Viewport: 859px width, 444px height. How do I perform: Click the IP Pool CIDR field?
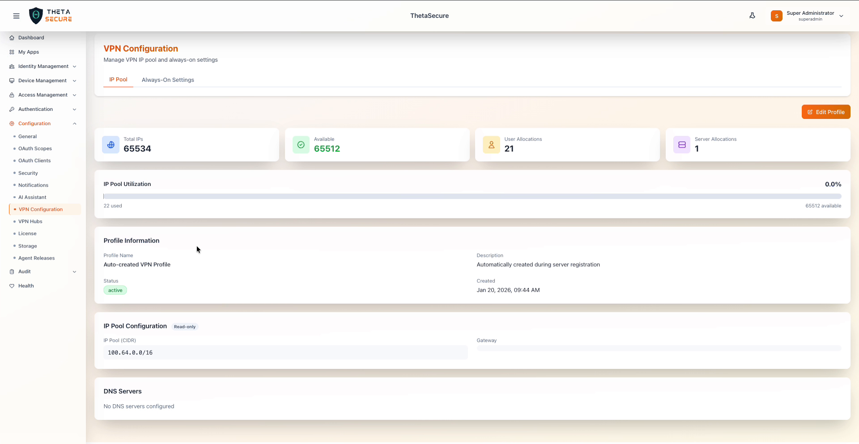pyautogui.click(x=285, y=352)
